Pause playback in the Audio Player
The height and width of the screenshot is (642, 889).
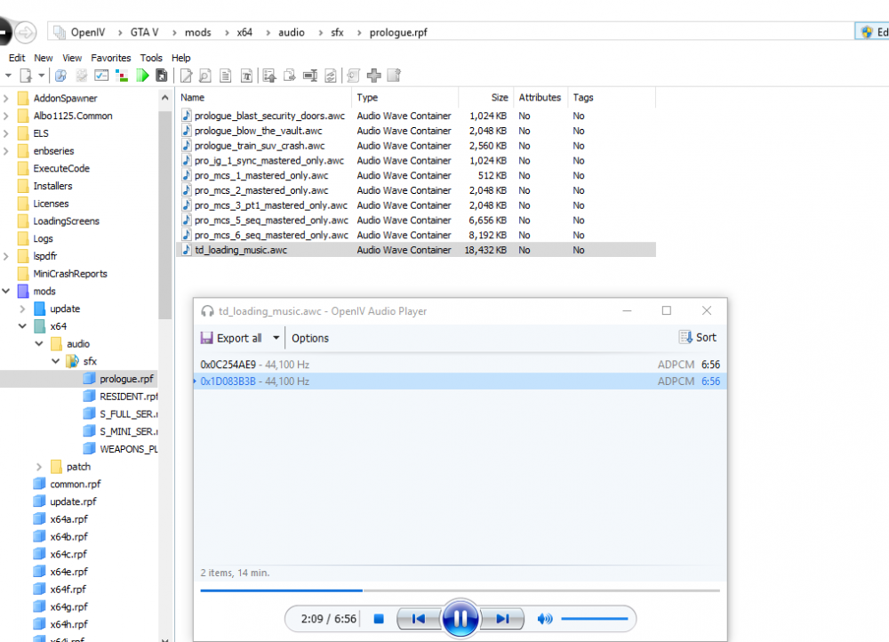point(460,618)
